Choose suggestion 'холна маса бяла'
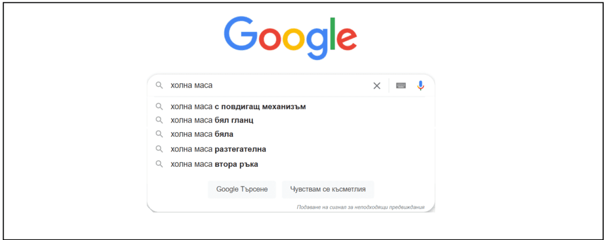Image resolution: width=604 pixels, height=240 pixels. [202, 134]
